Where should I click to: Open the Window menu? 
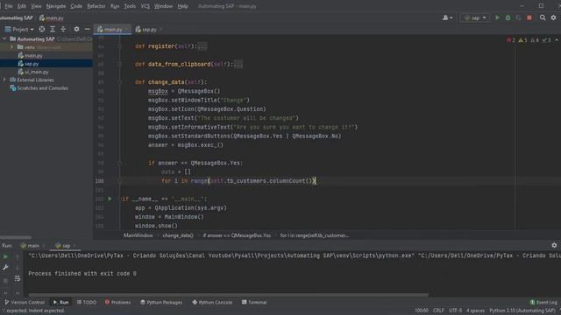pyautogui.click(x=163, y=6)
